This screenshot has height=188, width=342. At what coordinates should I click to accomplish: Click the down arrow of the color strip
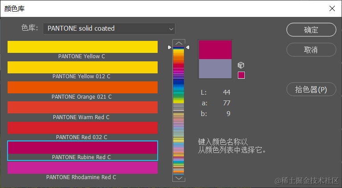pos(179,178)
